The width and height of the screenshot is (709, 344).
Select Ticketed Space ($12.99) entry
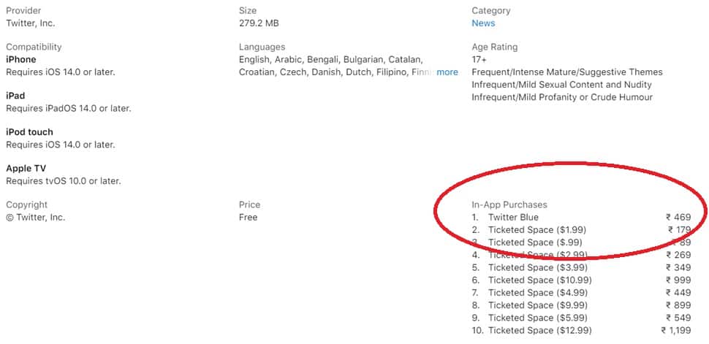click(x=581, y=330)
